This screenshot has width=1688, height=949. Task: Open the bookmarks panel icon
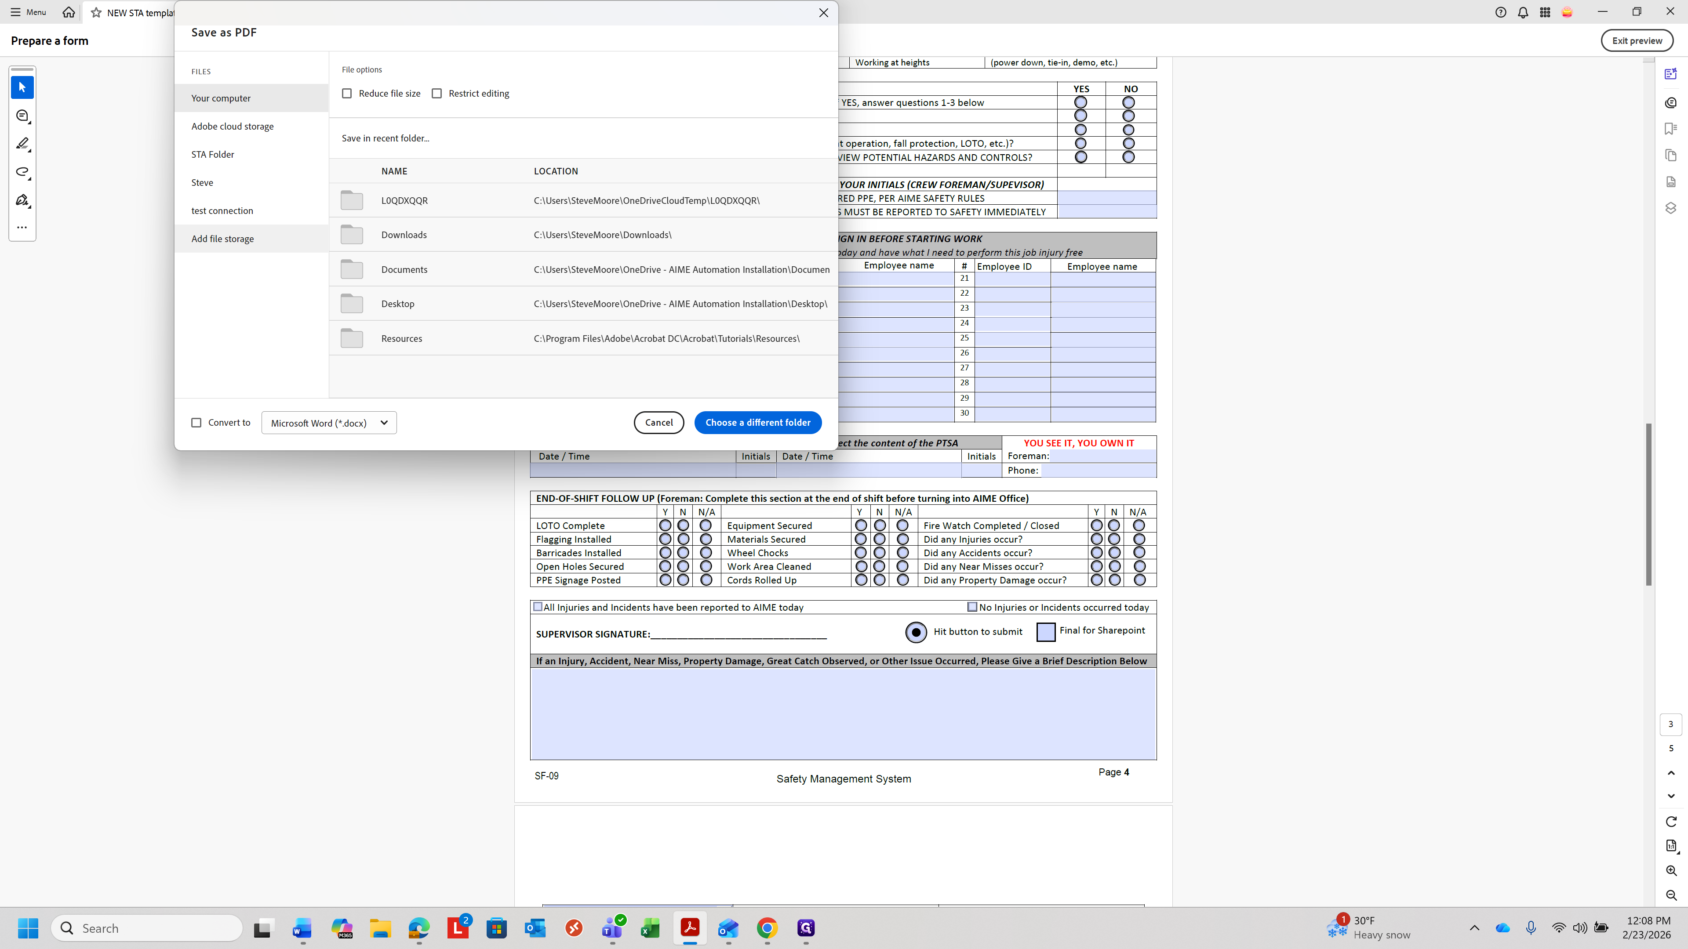[x=1670, y=128]
